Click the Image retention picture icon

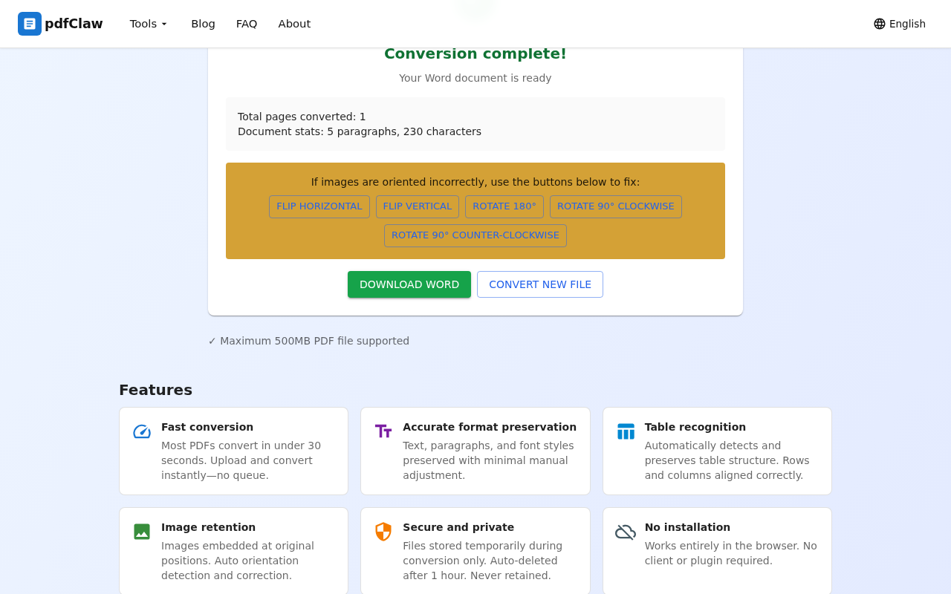142,532
